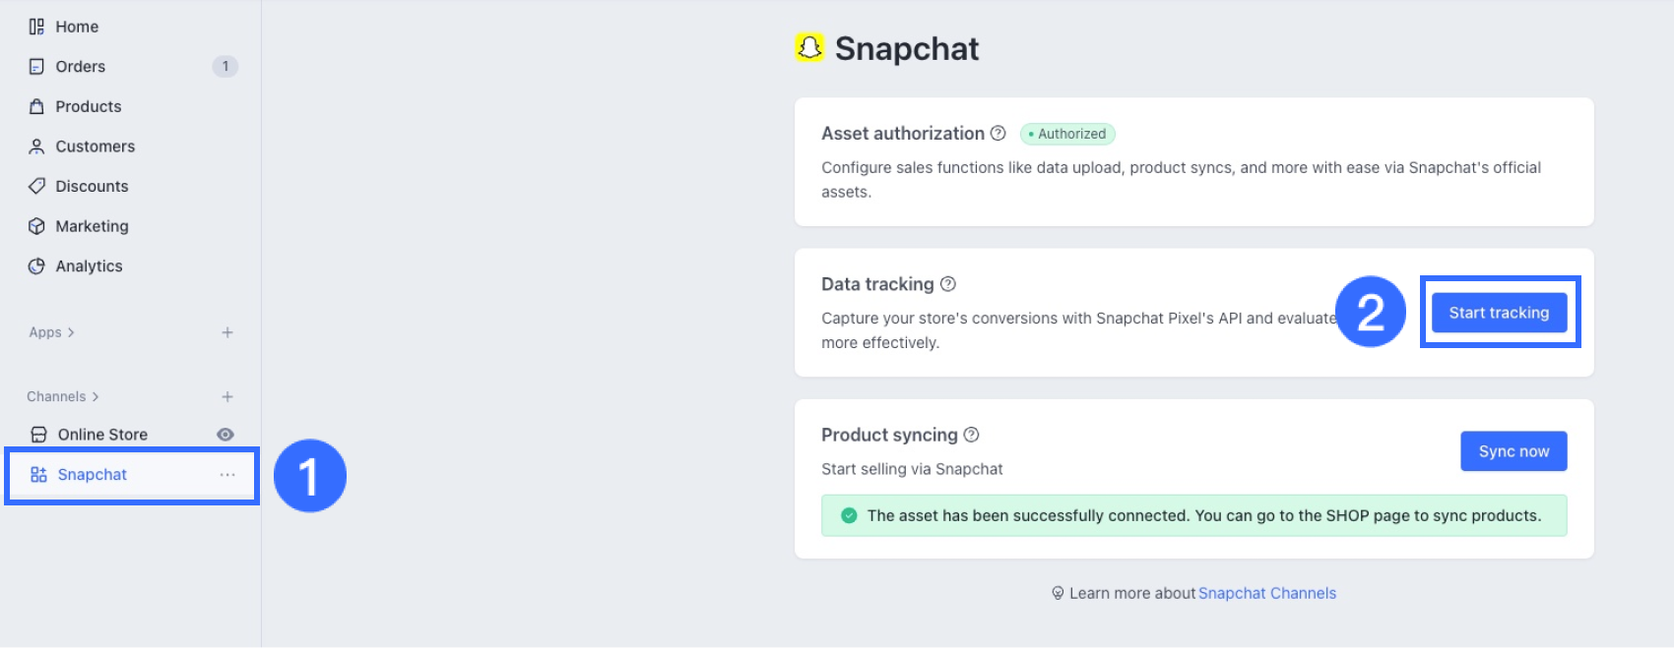
Task: Click the Customers person icon
Action: [x=36, y=147]
